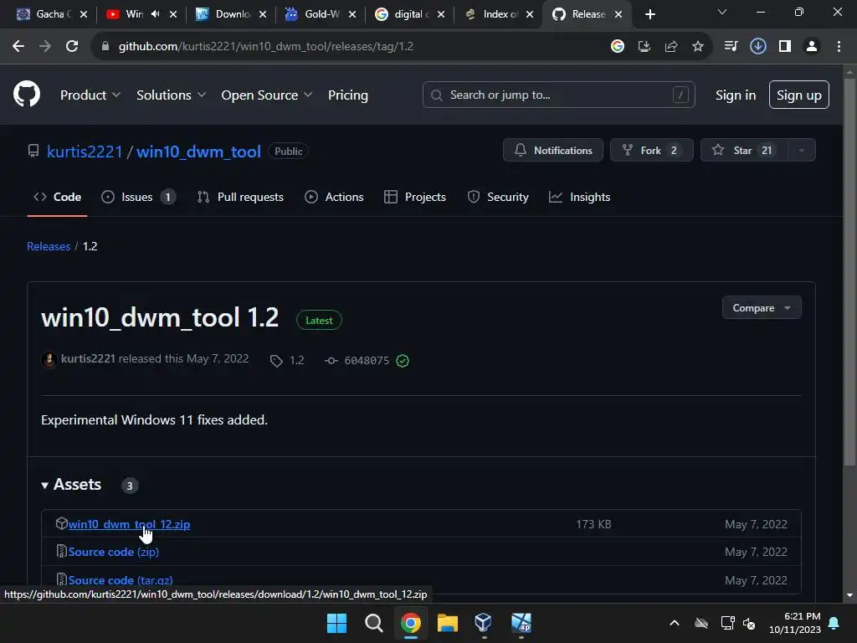The height and width of the screenshot is (643, 857).
Task: Click the Sign in link
Action: pyautogui.click(x=736, y=95)
